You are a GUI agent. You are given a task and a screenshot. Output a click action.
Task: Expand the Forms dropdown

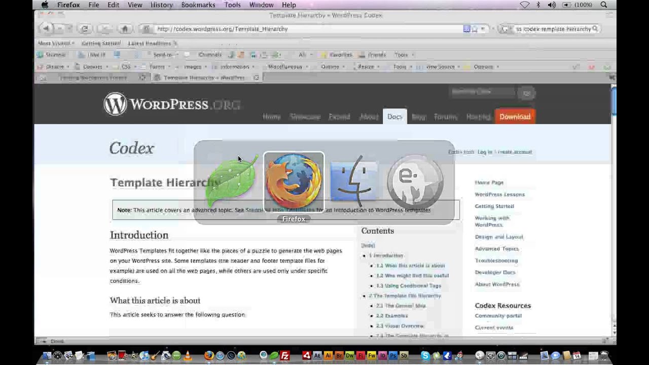coord(157,67)
